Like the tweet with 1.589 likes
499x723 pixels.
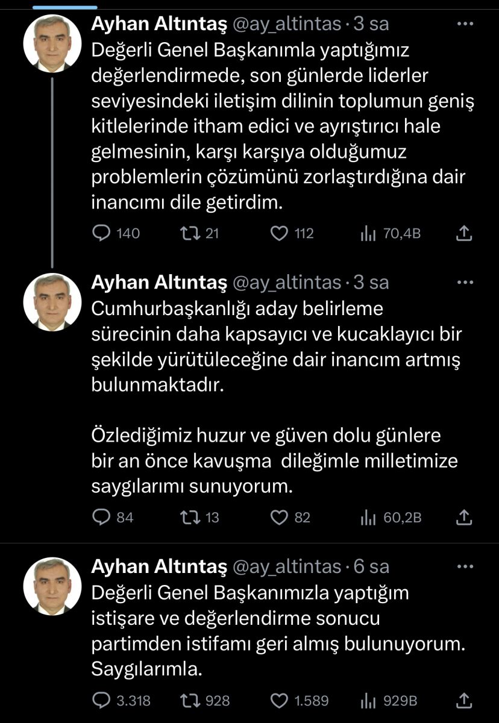[x=278, y=700]
